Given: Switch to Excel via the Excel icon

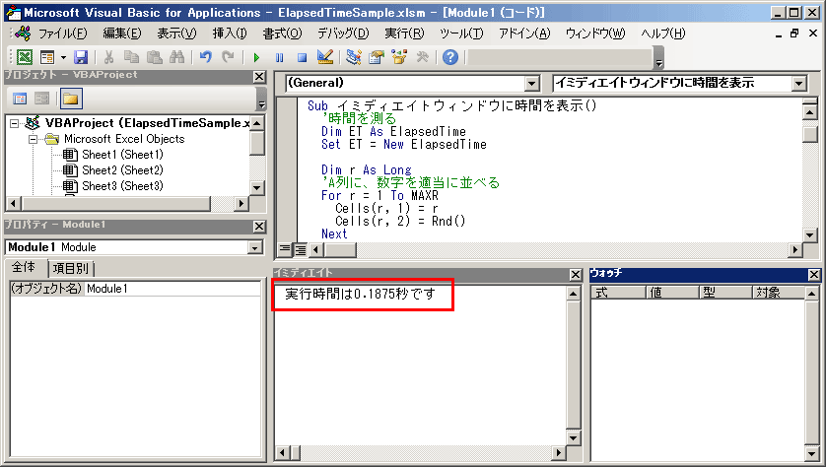Looking at the screenshot, I should point(25,57).
